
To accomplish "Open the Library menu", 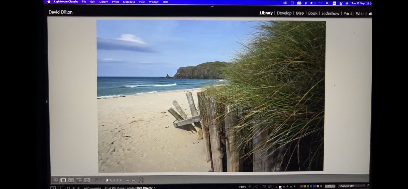I will tap(104, 2).
